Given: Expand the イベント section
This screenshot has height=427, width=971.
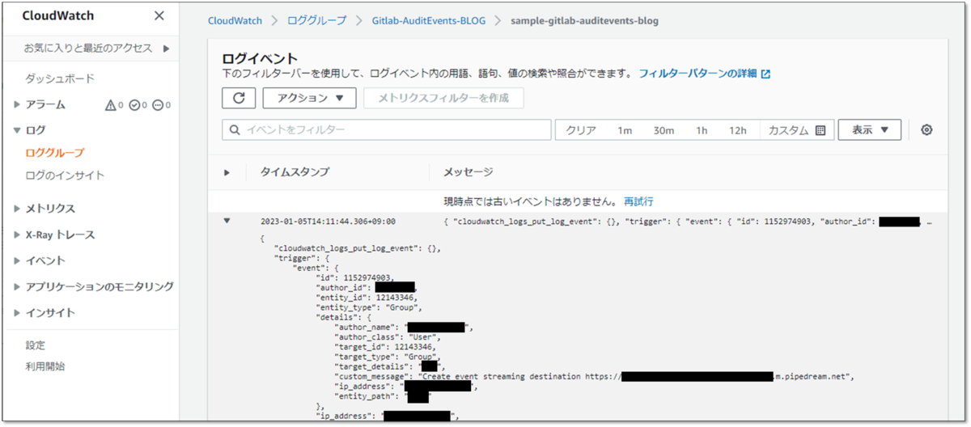Looking at the screenshot, I should 18,260.
